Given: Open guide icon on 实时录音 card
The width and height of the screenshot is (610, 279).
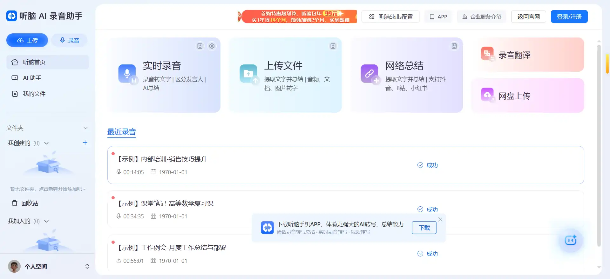Looking at the screenshot, I should 200,46.
